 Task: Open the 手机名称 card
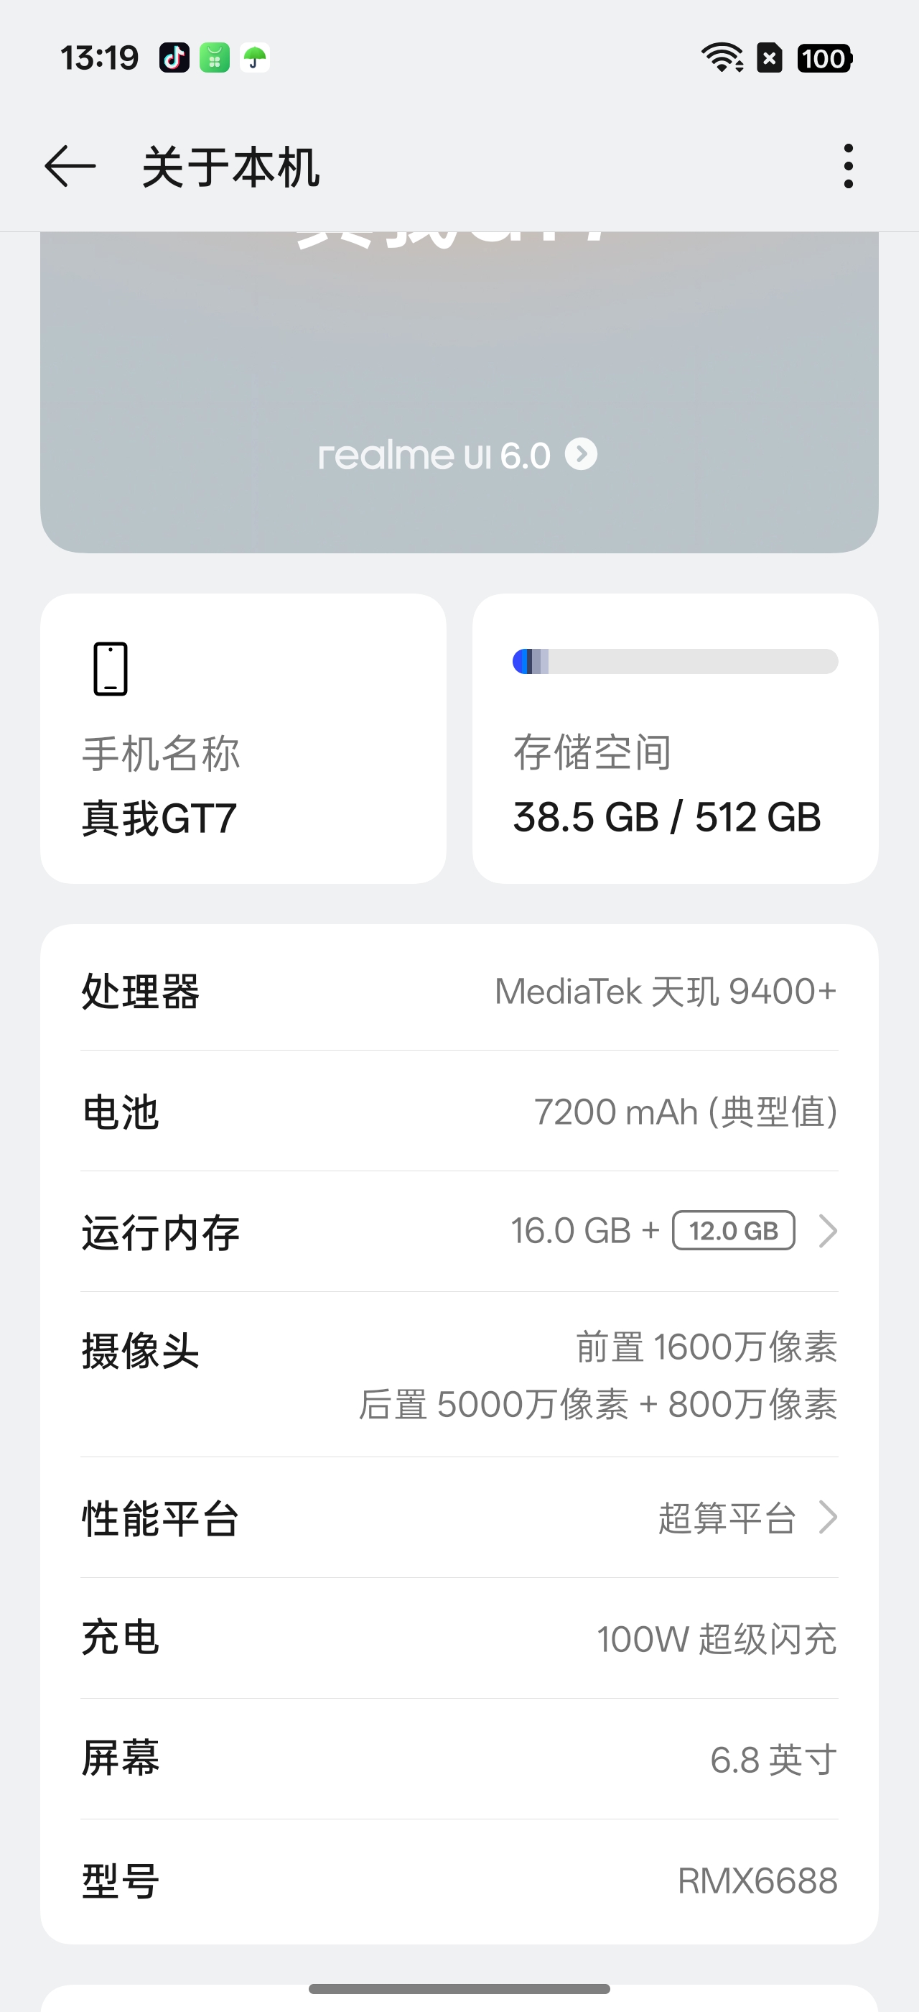(x=243, y=739)
